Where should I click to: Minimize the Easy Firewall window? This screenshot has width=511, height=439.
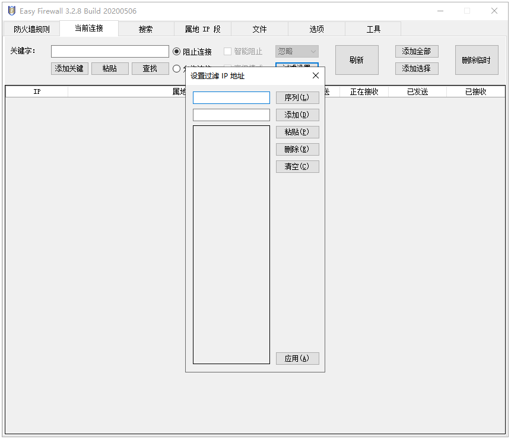pos(440,11)
